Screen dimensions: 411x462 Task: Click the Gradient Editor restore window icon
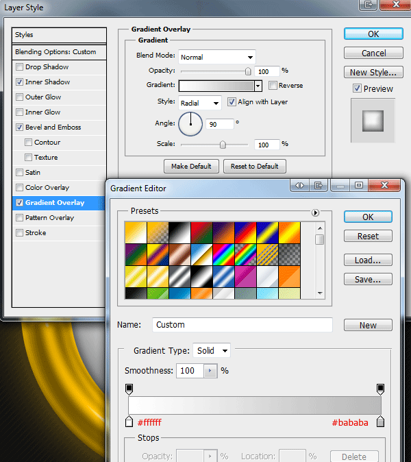pos(358,185)
